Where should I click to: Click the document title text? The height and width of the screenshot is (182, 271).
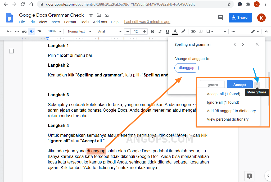click(x=51, y=15)
